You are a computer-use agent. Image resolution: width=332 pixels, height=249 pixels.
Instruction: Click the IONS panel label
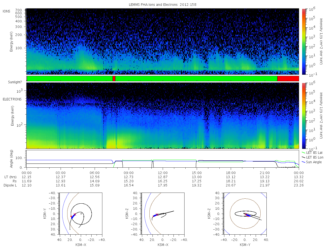coord(7,11)
